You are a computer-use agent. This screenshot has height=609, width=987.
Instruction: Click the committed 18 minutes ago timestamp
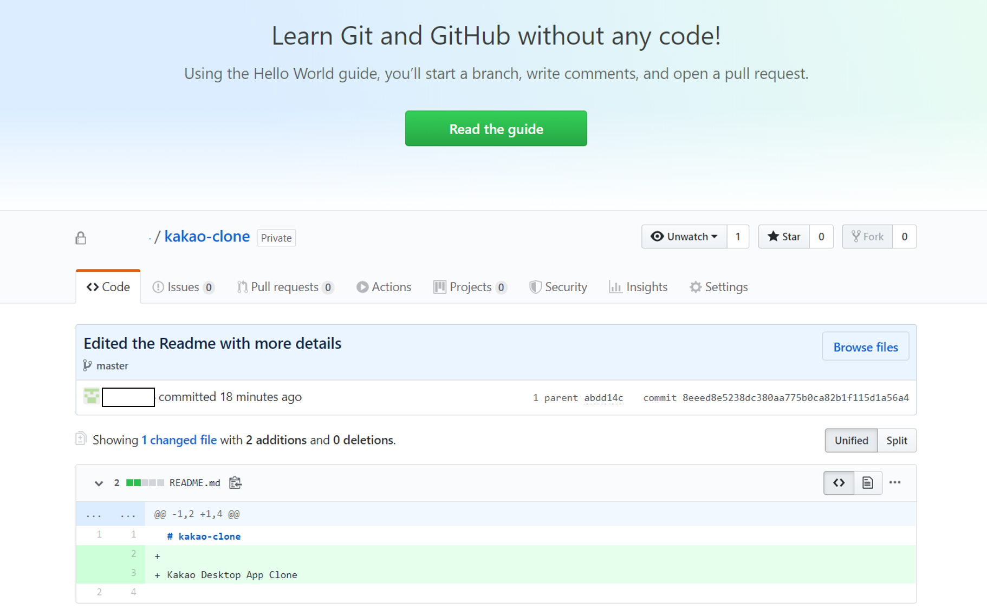(x=261, y=397)
